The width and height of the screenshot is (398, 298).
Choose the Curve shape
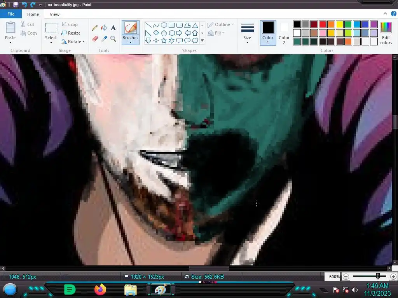click(156, 25)
